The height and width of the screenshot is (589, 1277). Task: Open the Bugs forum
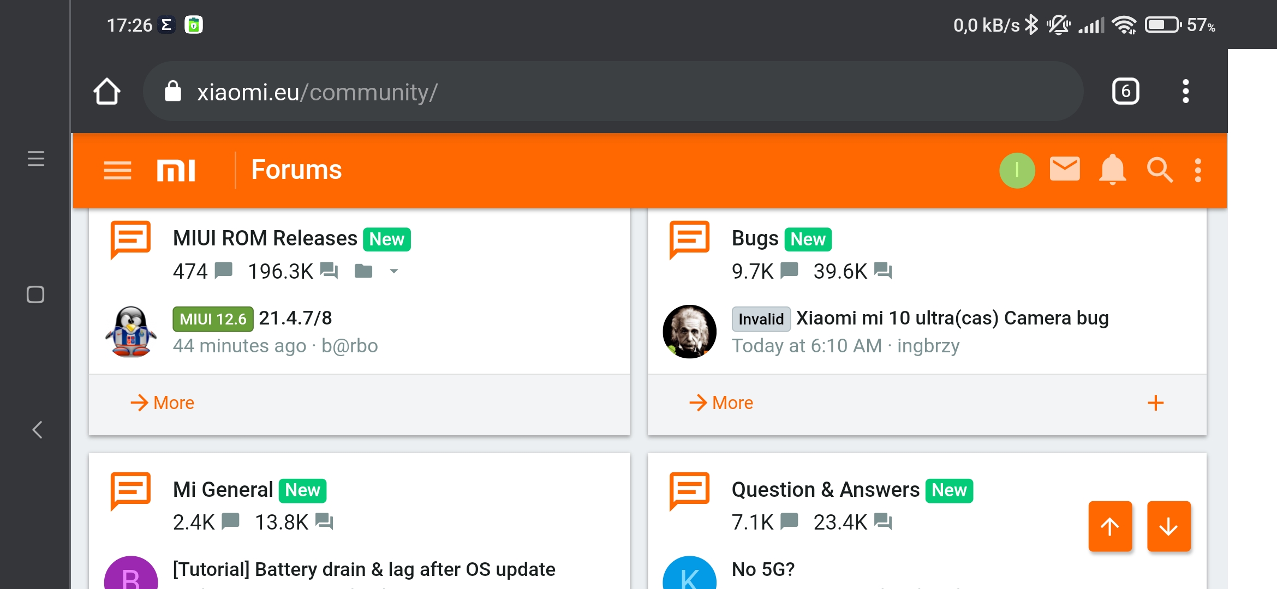pos(755,239)
